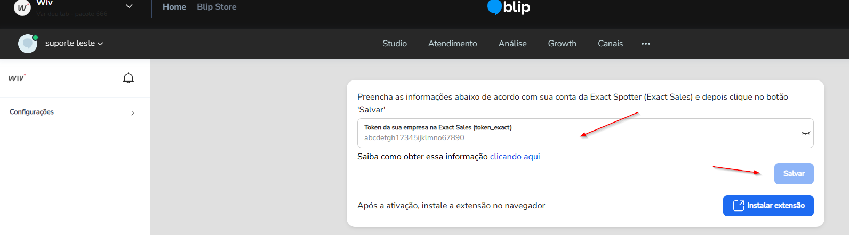Open the Atendimento menu
Screen dimensions: 849x235
pos(453,44)
